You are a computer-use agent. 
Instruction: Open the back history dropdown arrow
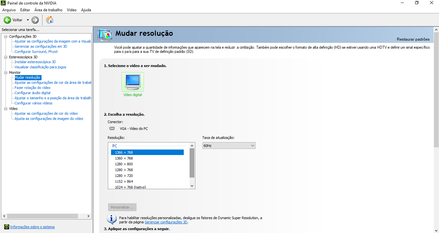point(28,20)
